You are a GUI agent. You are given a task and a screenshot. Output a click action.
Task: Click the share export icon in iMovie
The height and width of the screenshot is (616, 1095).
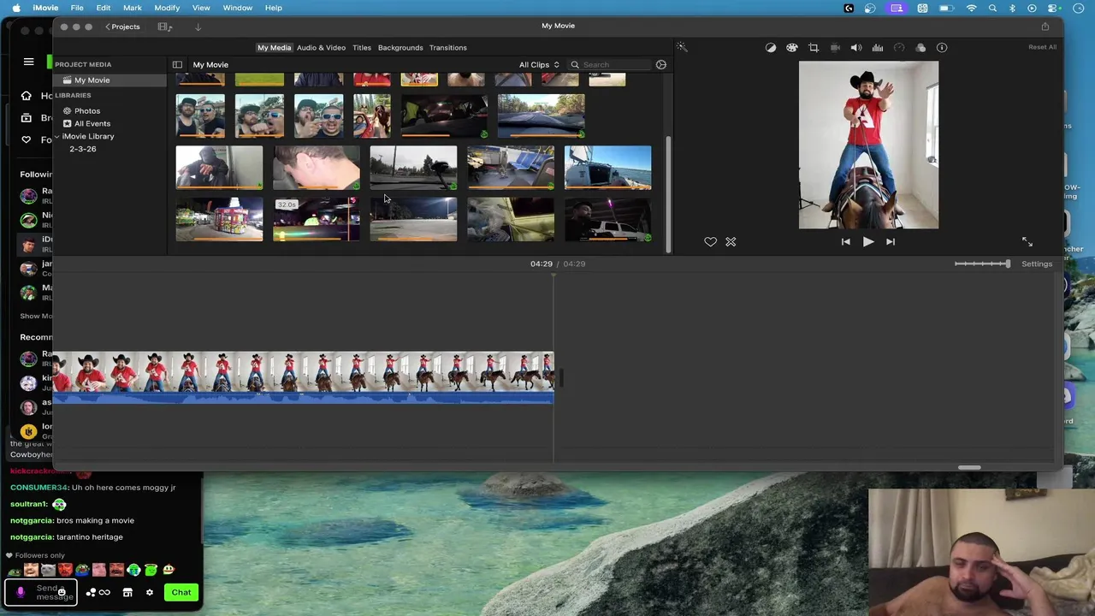(1045, 27)
